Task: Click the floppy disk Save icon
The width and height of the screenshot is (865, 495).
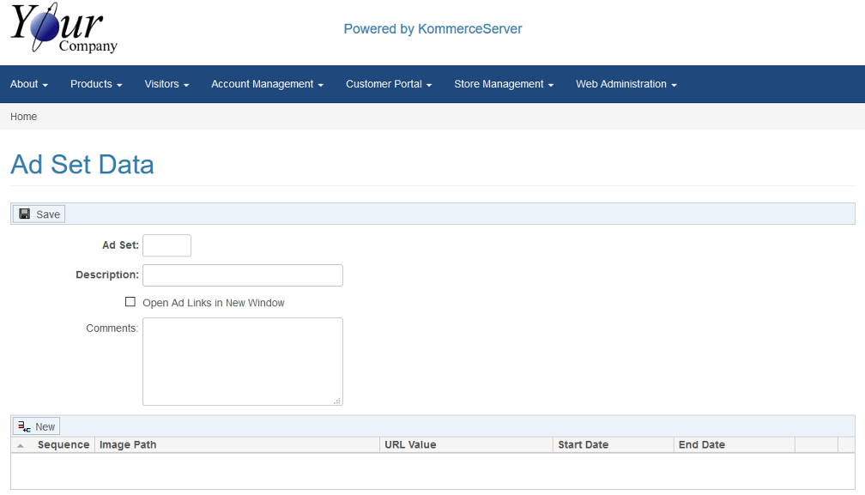Action: [25, 214]
